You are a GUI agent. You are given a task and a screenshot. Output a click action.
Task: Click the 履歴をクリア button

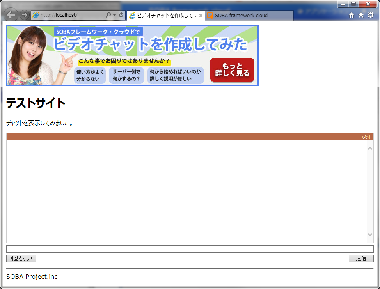(x=21, y=259)
